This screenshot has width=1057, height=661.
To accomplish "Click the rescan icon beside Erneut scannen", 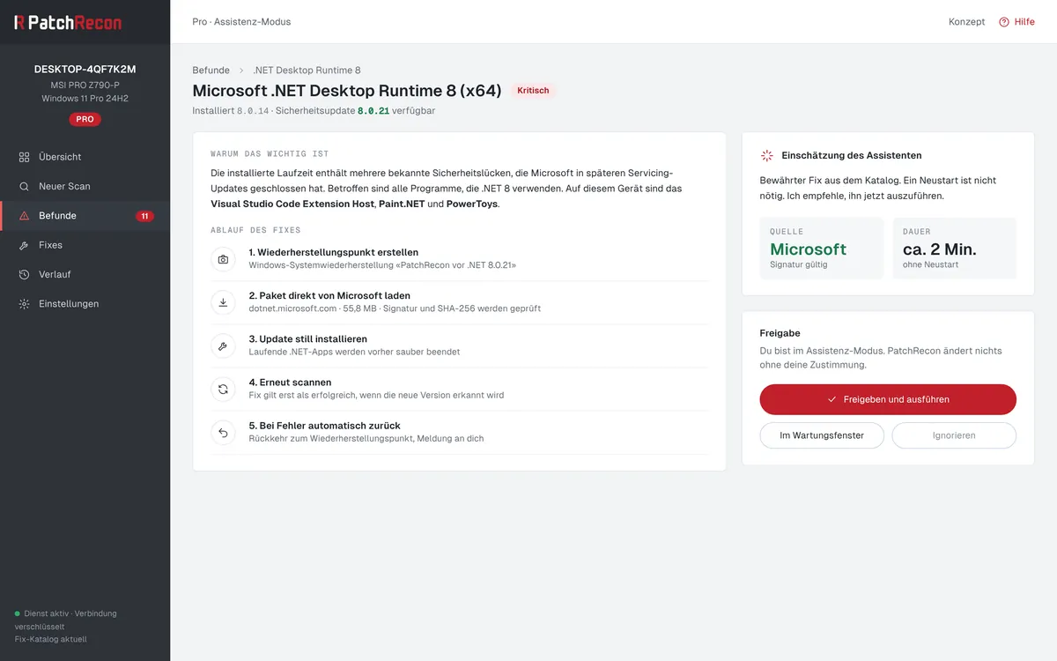I will pyautogui.click(x=224, y=389).
